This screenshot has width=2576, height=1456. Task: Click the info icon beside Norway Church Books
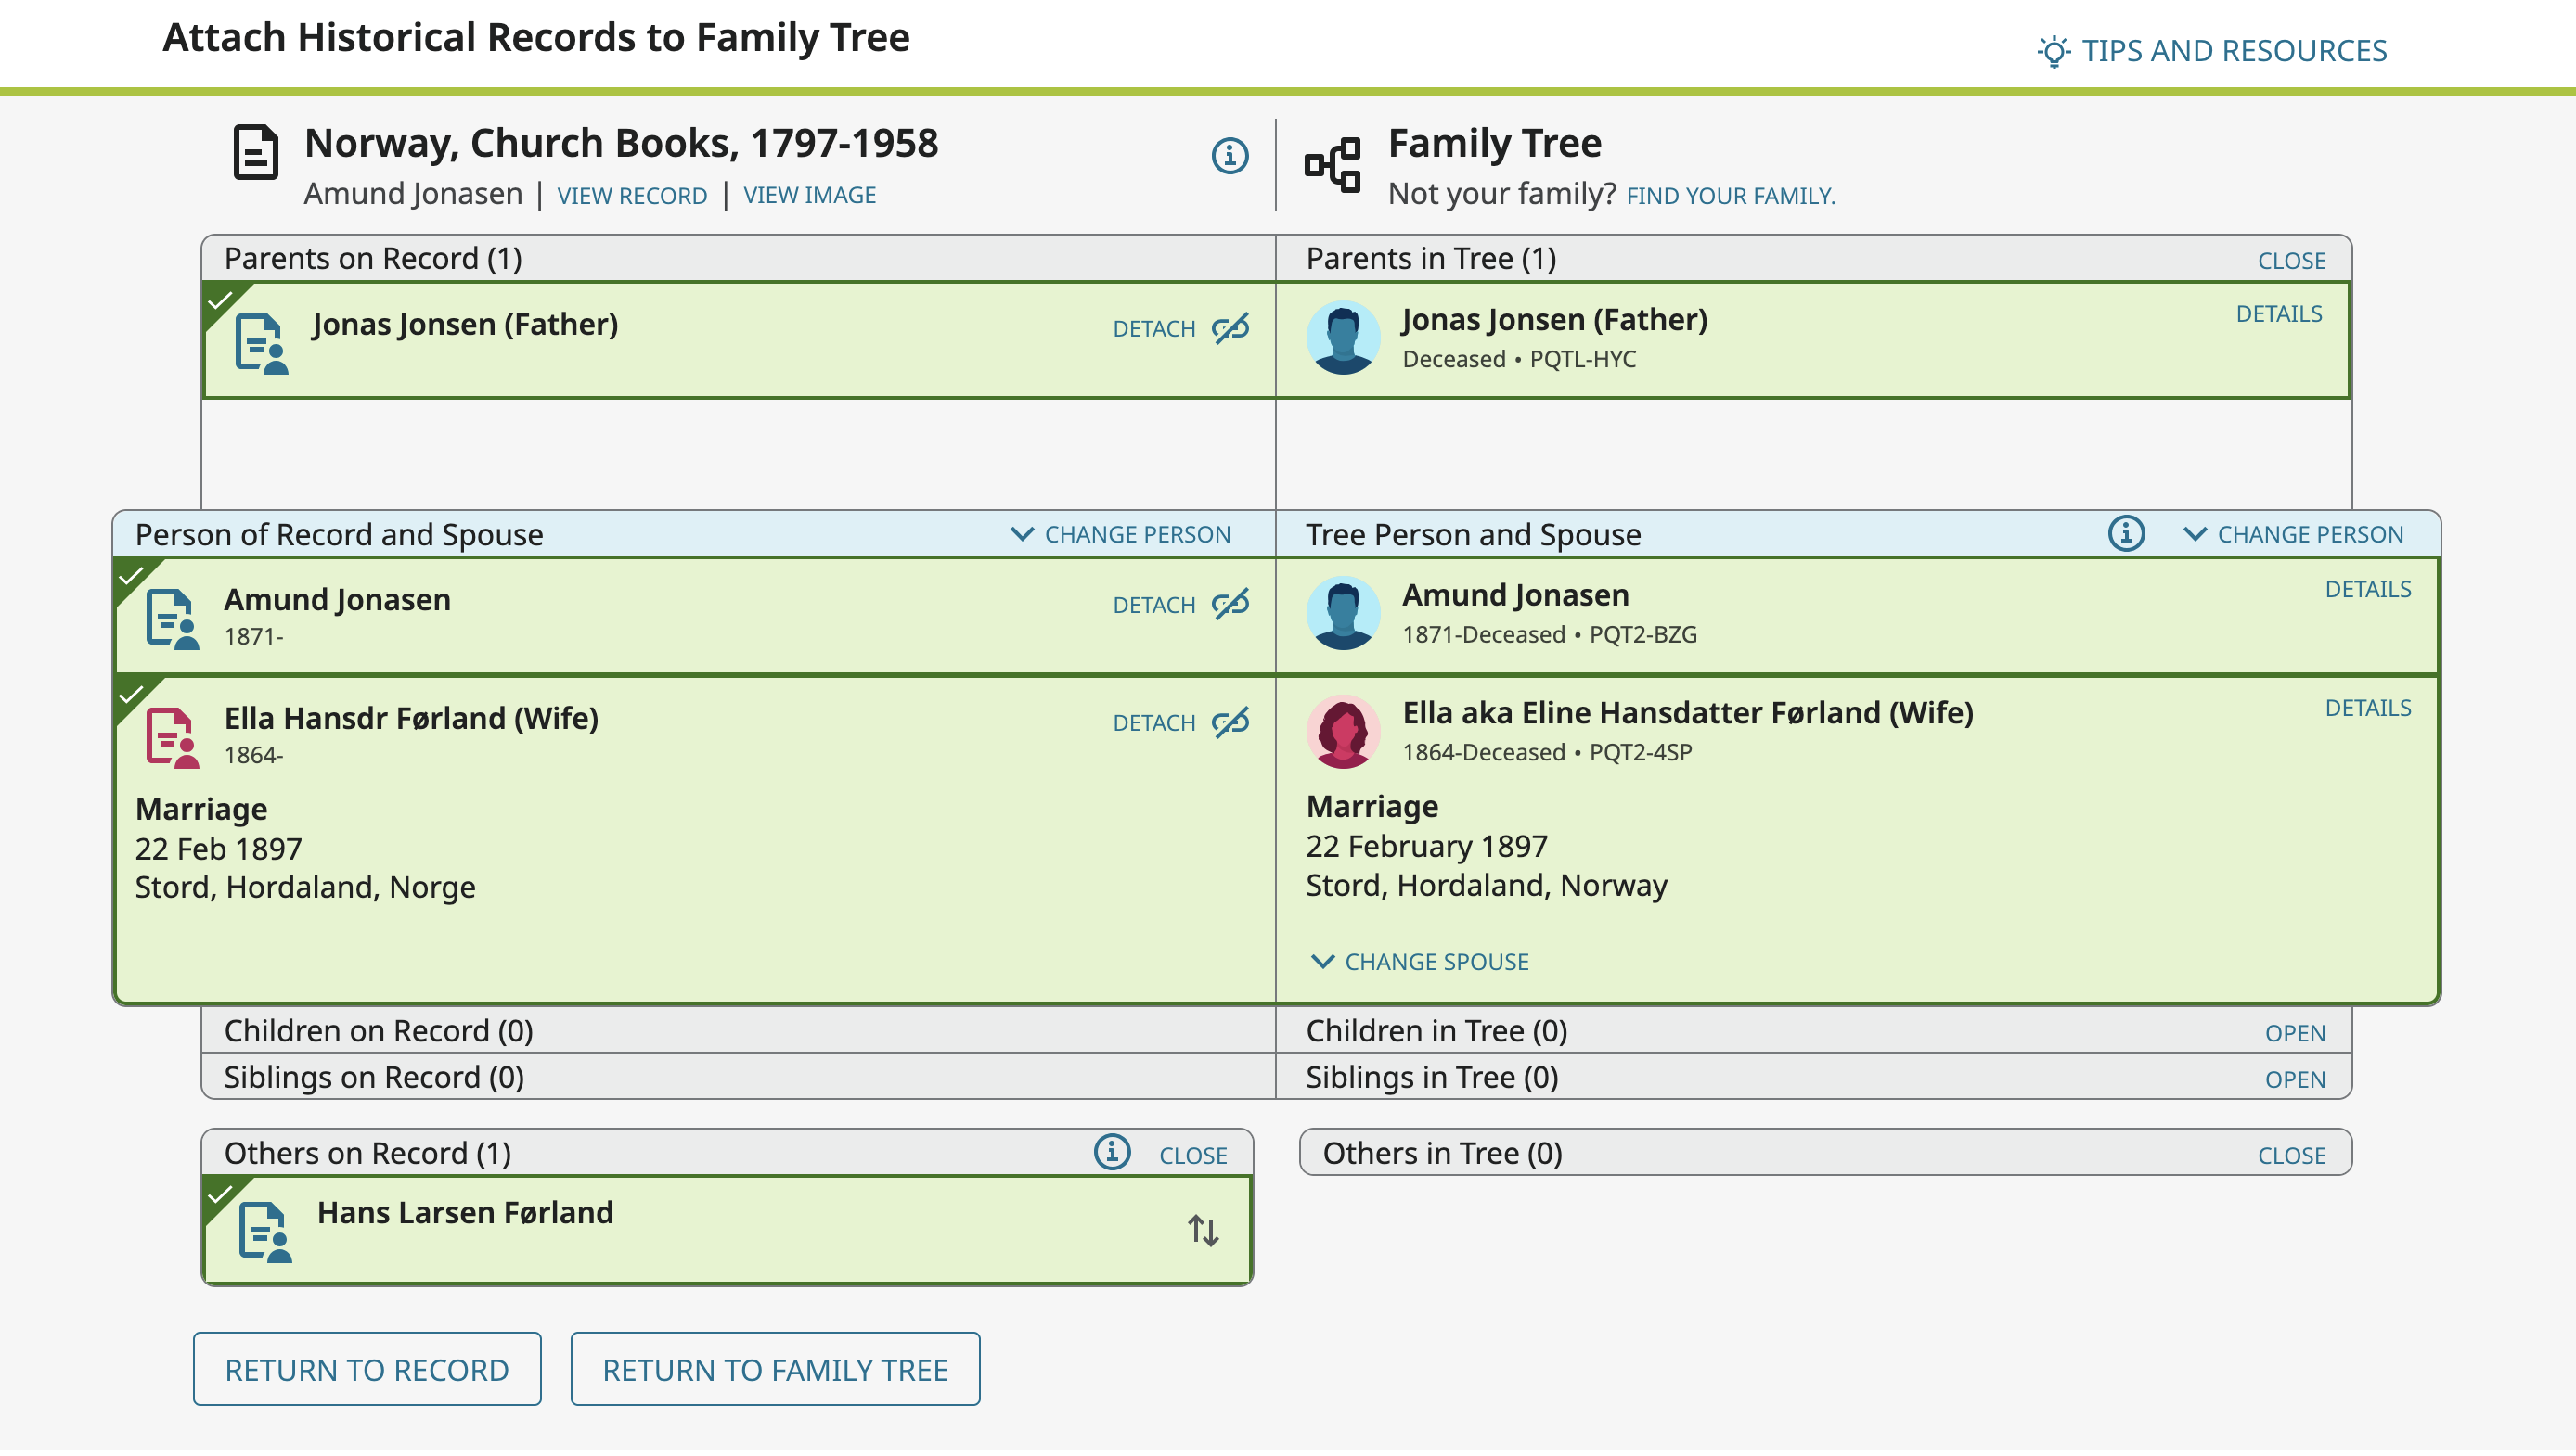tap(1230, 155)
